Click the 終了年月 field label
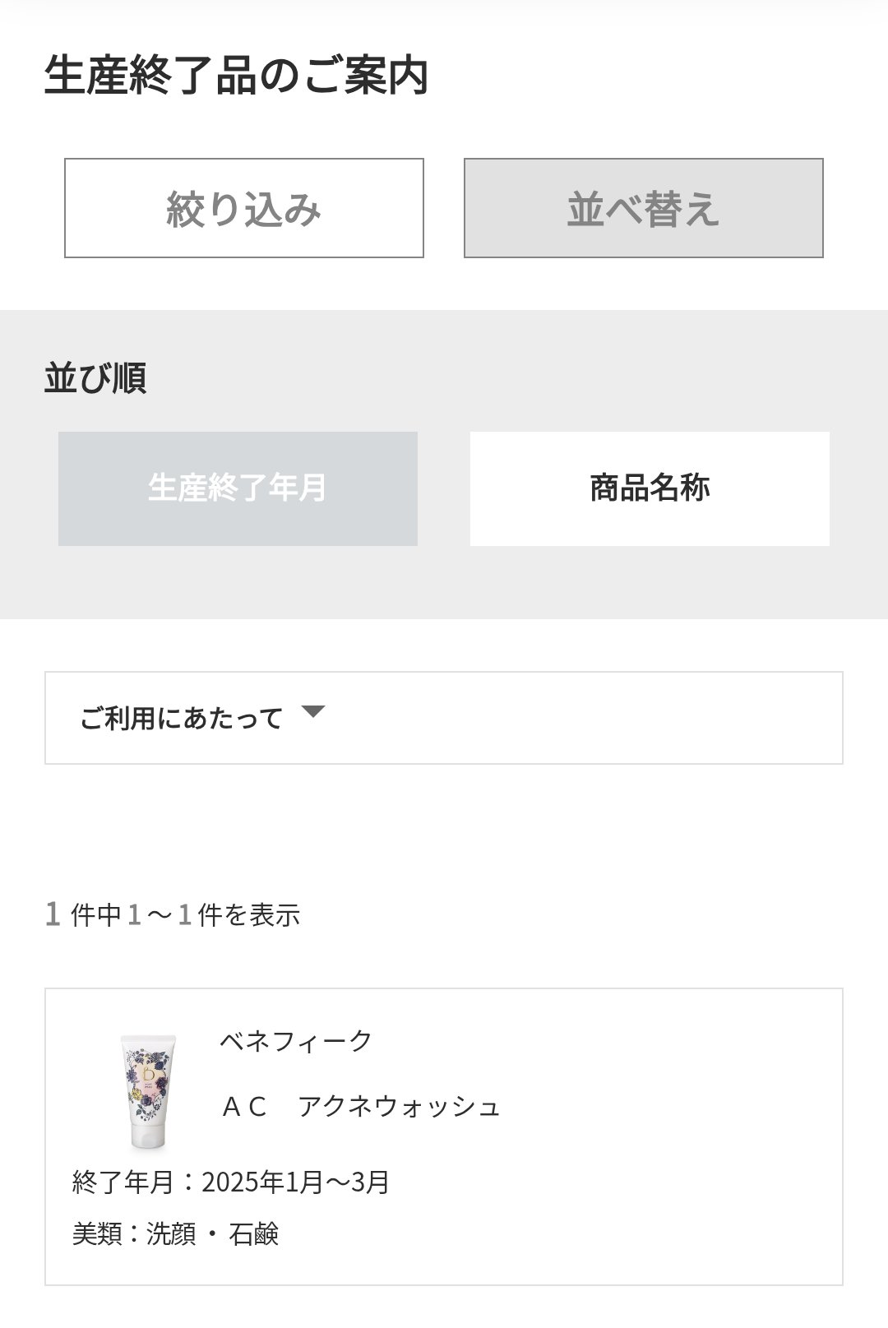This screenshot has height=1328, width=888. coord(123,1182)
